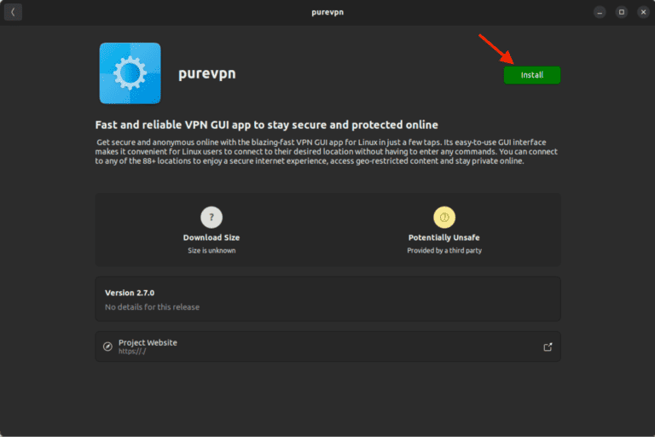The image size is (655, 437).
Task: Go back using the header back arrow
Action: coord(13,12)
